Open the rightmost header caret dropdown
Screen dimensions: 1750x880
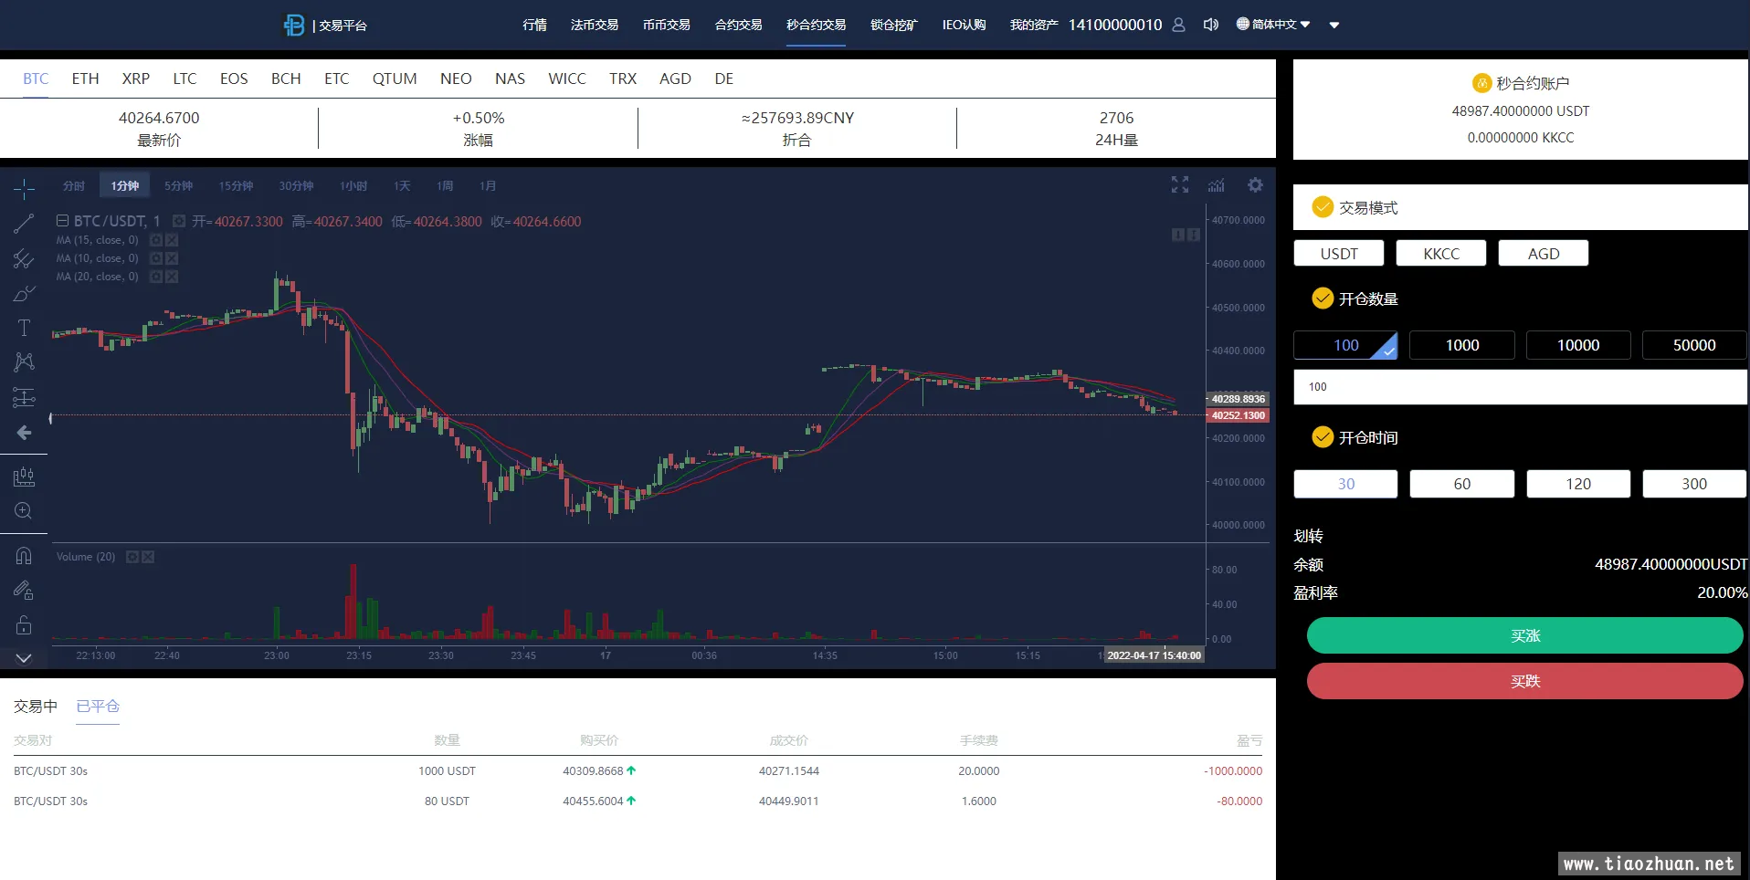(1334, 26)
